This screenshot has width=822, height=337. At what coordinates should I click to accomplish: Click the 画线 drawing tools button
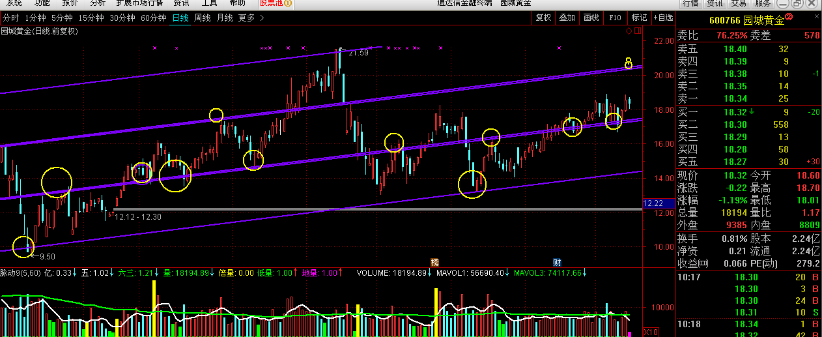[x=591, y=18]
